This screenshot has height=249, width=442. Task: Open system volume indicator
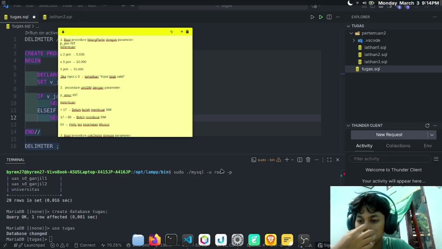[364, 3]
